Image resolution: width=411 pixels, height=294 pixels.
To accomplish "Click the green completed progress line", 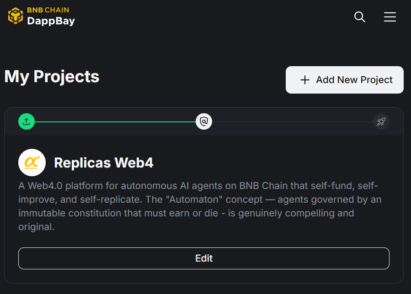I will (114, 122).
